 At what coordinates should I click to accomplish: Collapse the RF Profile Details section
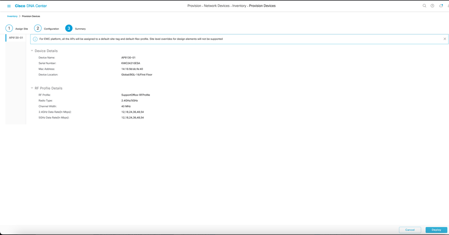coord(32,88)
